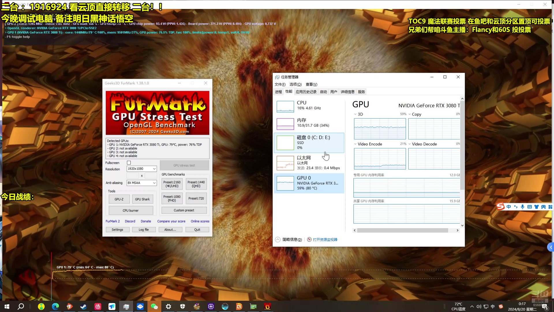This screenshot has width=554, height=312.
Task: Run Preset:2160 (4K/UHD) benchmark
Action: pyautogui.click(x=172, y=184)
